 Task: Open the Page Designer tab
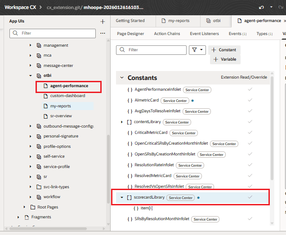coord(130,34)
